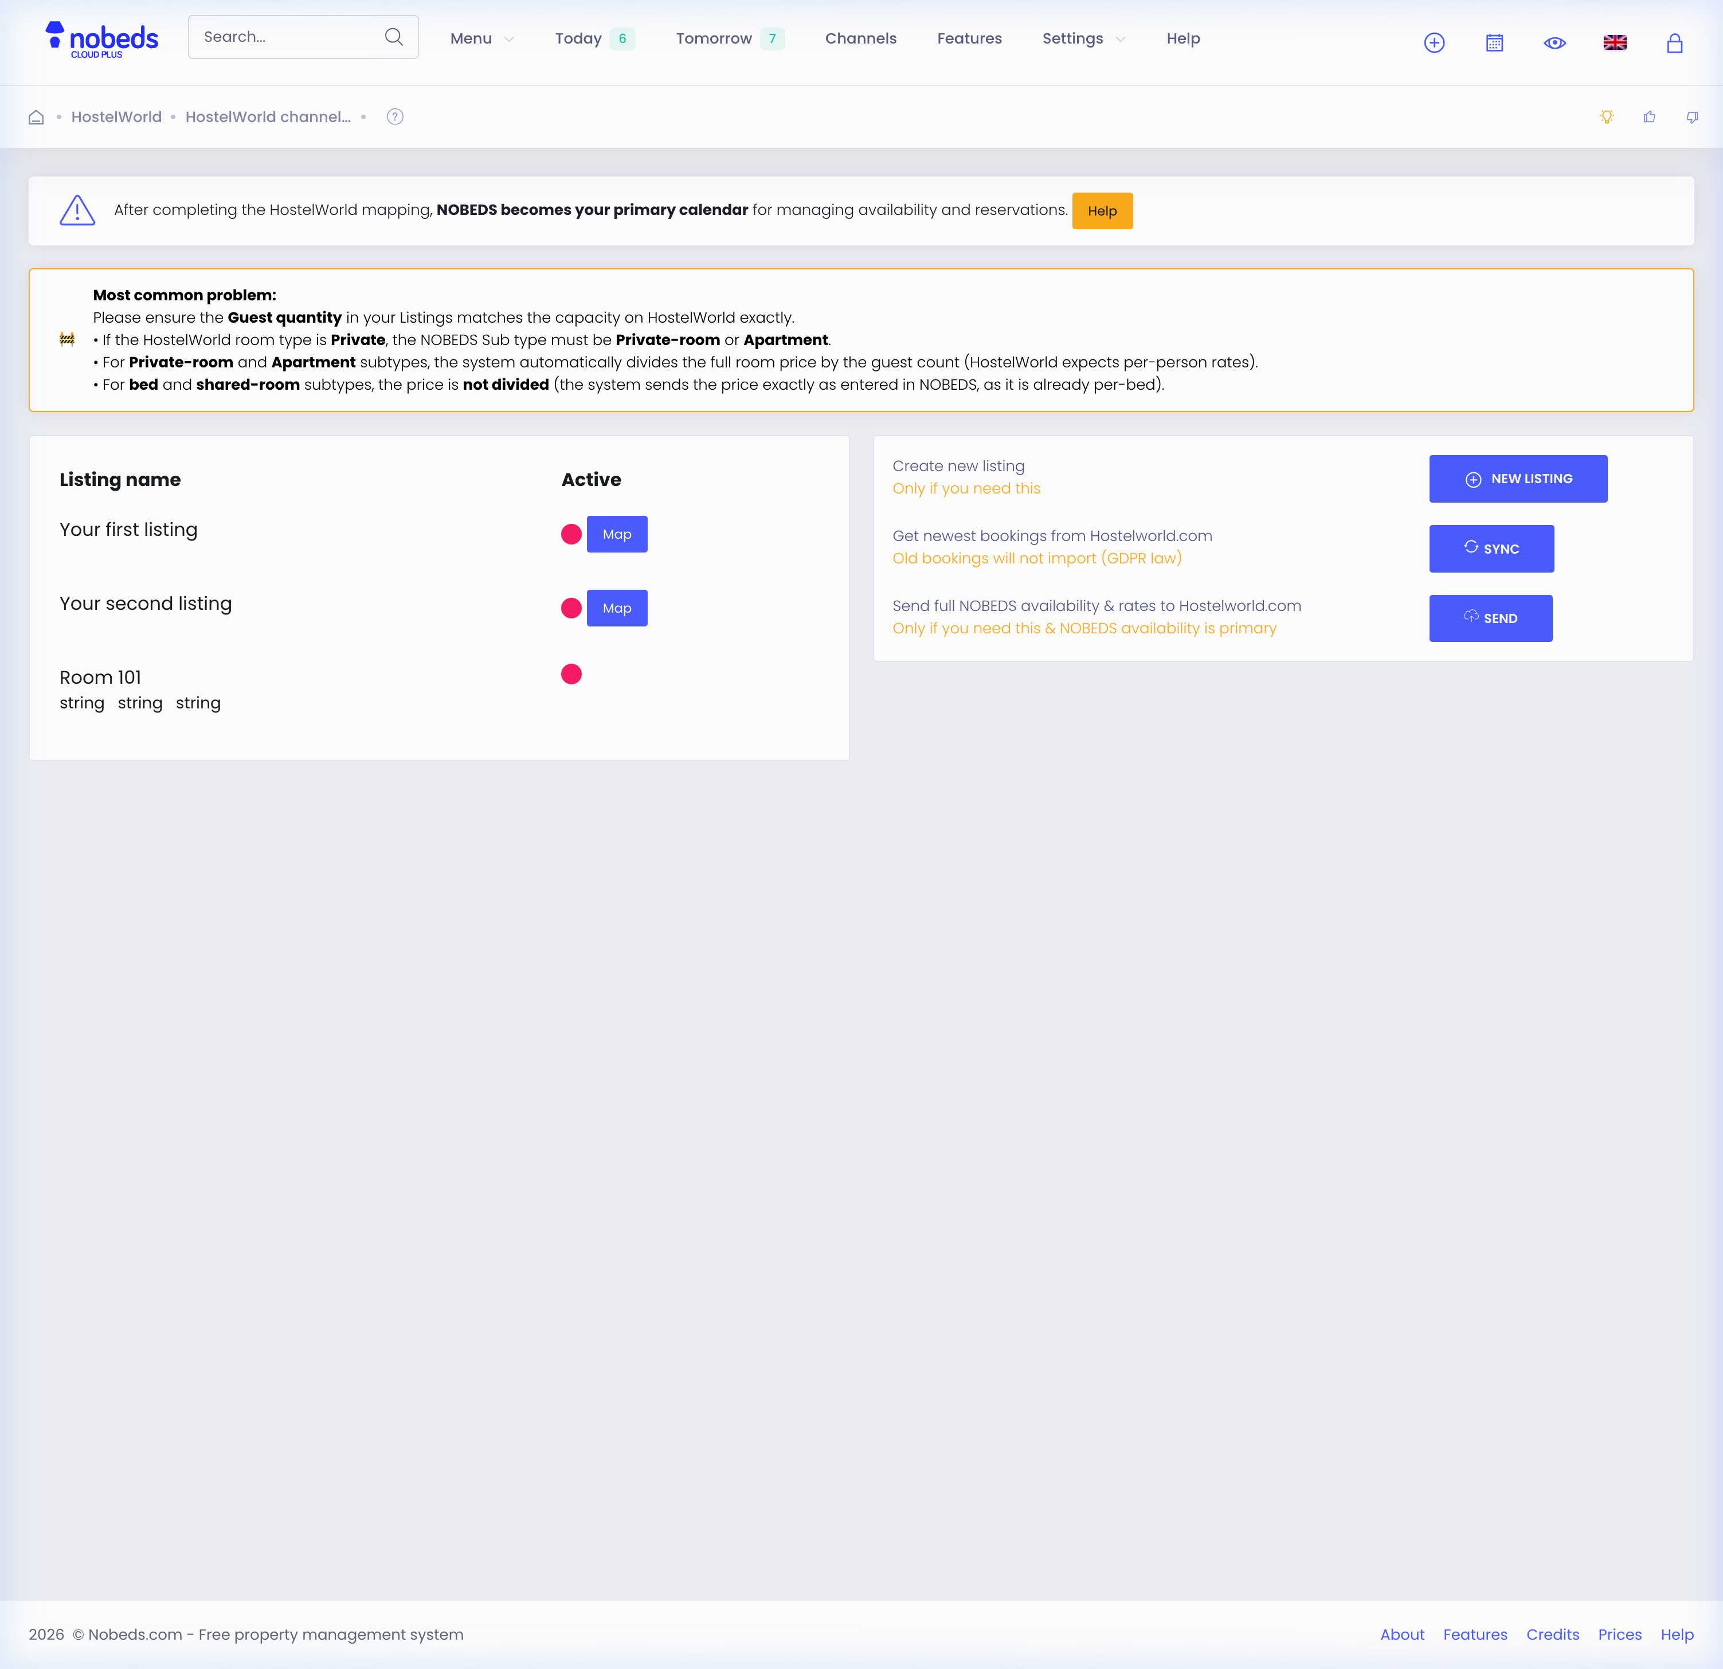Click the NEW LISTING button

[x=1518, y=479]
